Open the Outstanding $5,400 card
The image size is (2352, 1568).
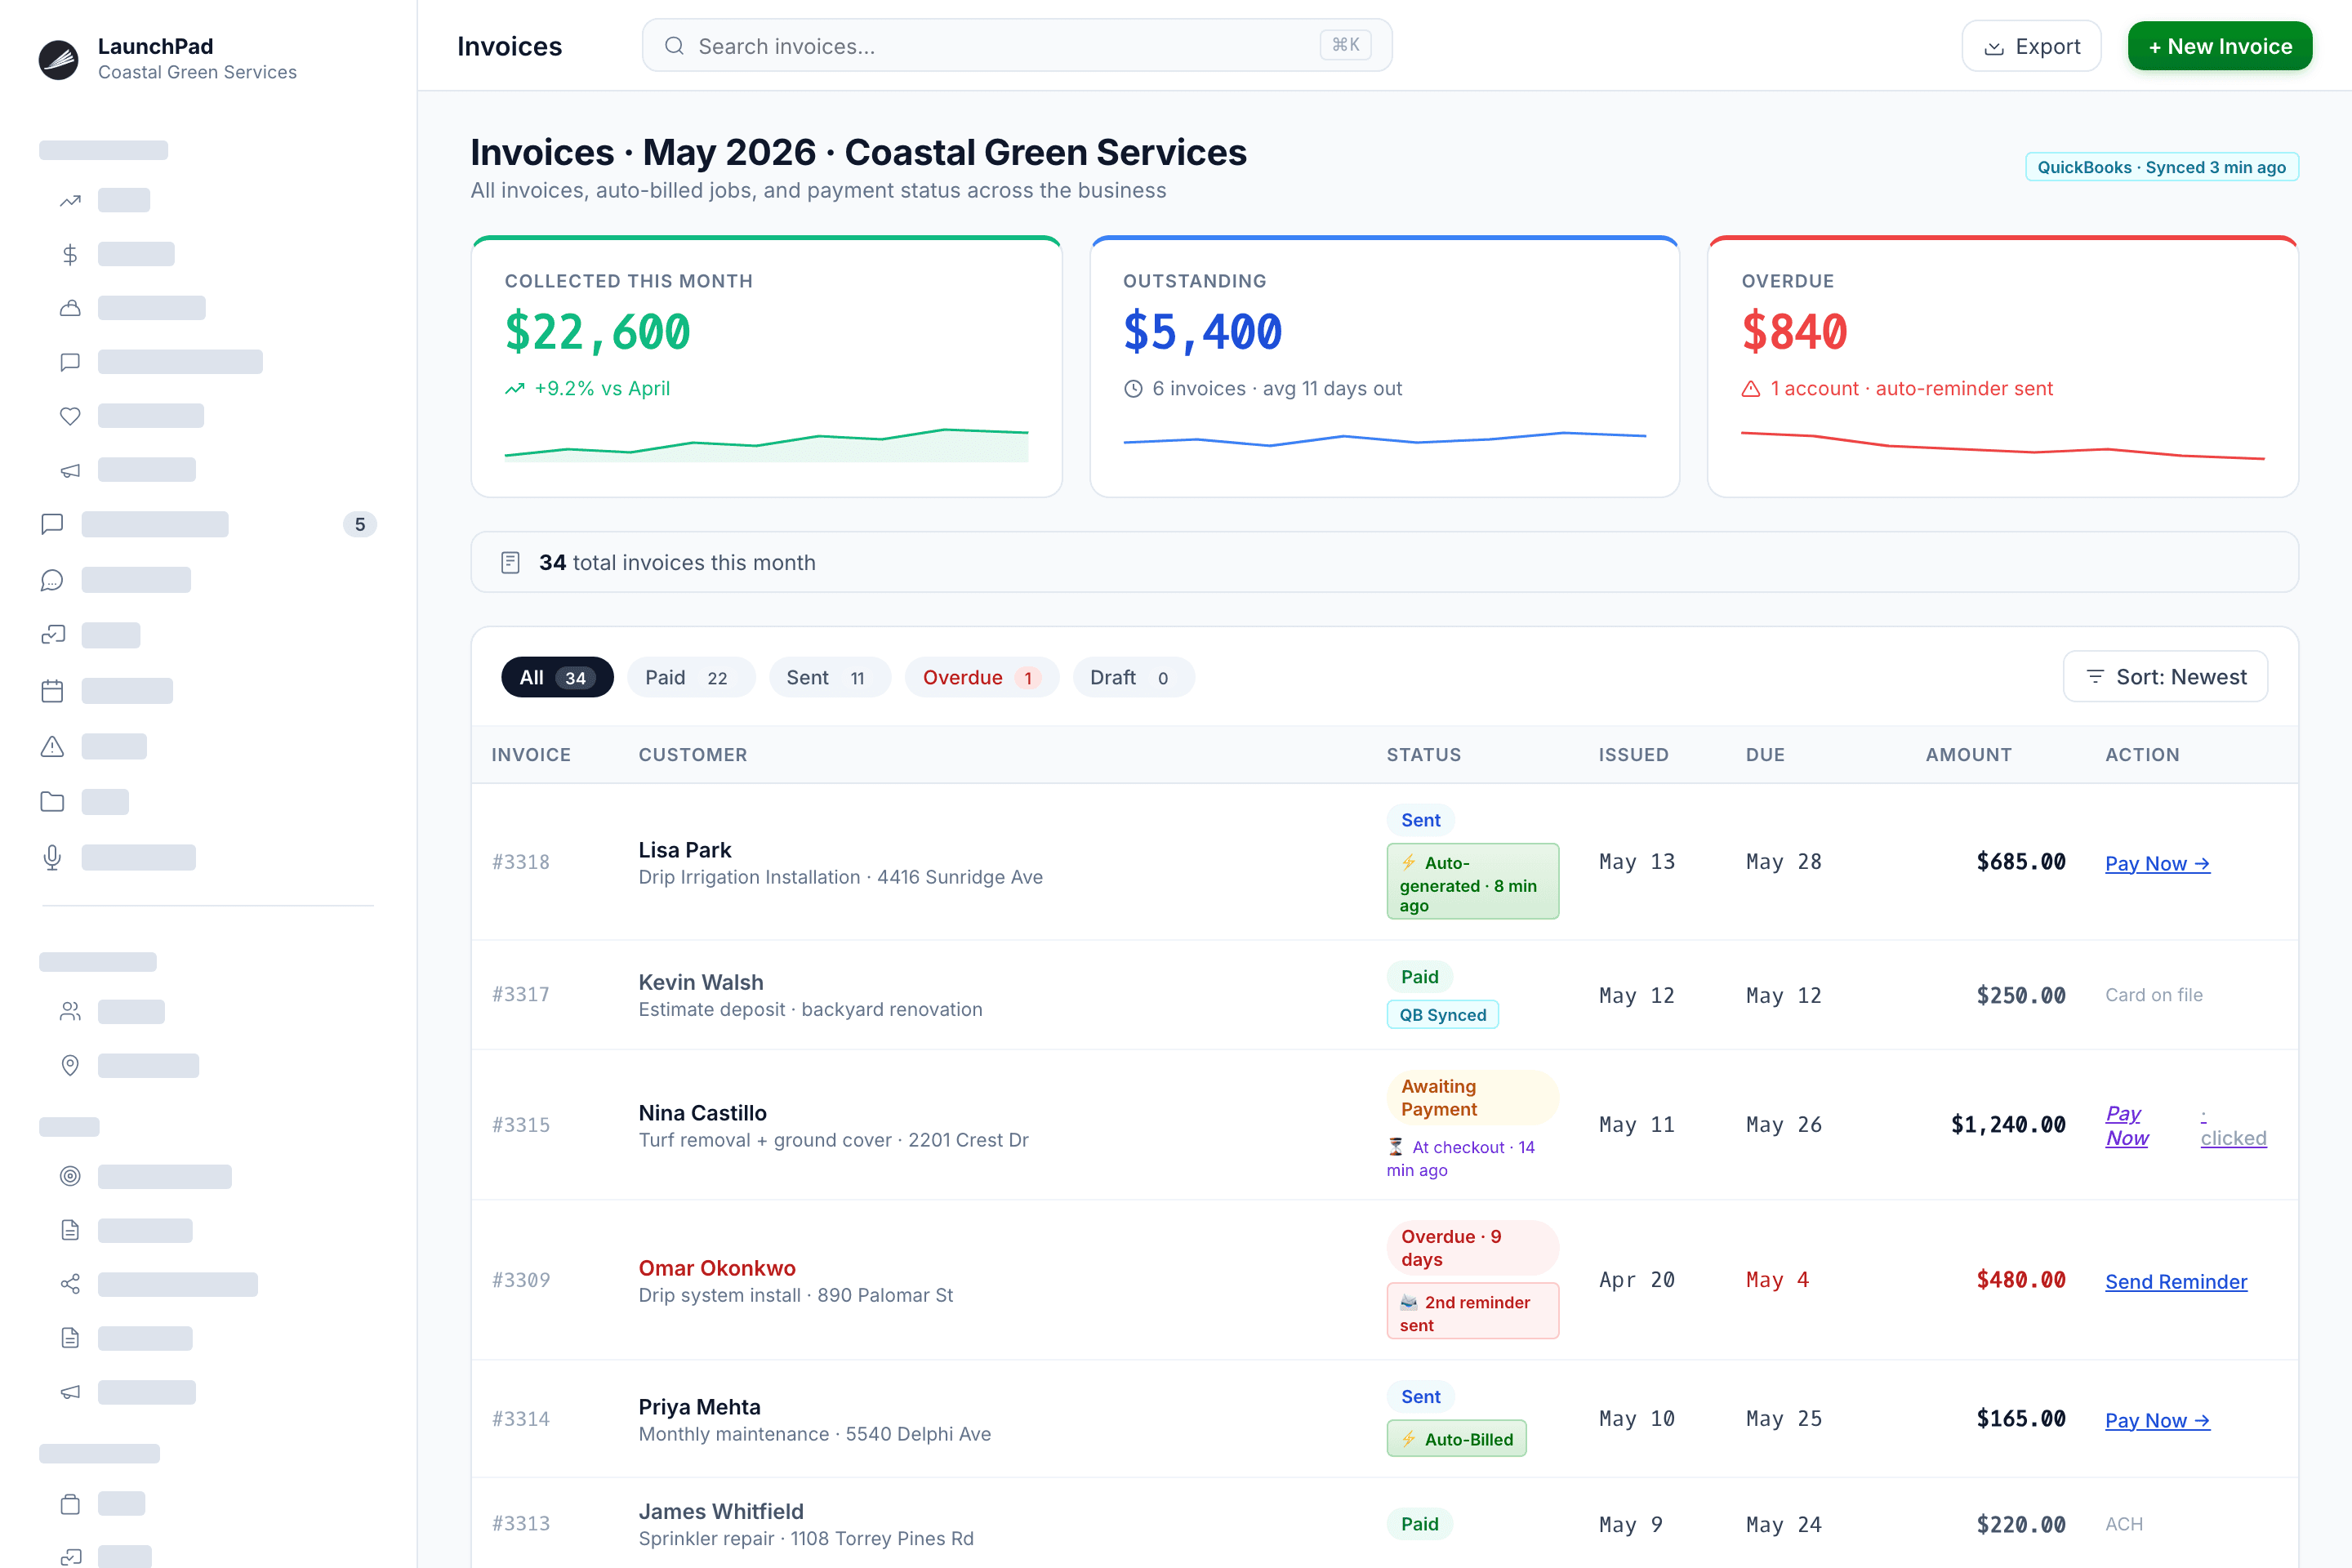pyautogui.click(x=1384, y=367)
